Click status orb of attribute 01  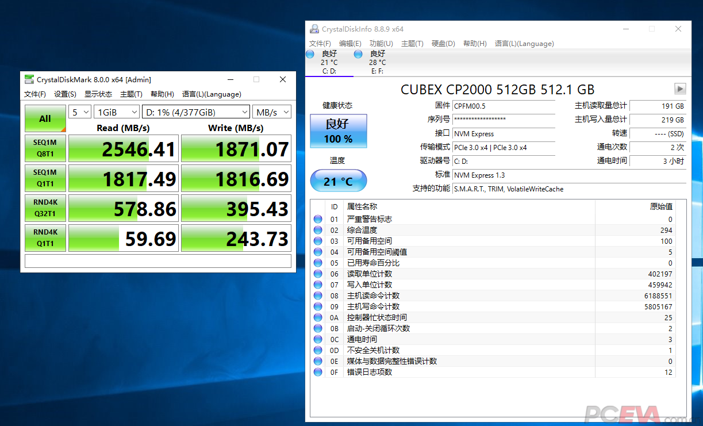318,219
